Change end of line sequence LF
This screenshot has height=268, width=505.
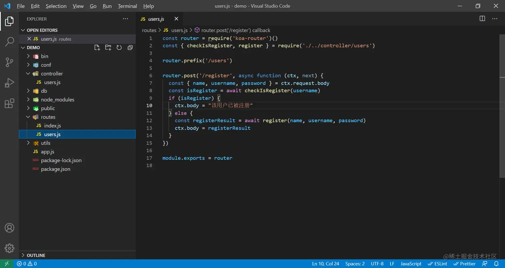tap(392, 264)
